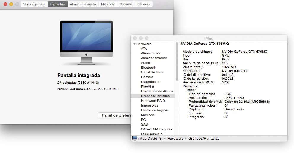Open the Almacenamiento tab
Image resolution: width=294 pixels, height=159 pixels.
[83, 4]
